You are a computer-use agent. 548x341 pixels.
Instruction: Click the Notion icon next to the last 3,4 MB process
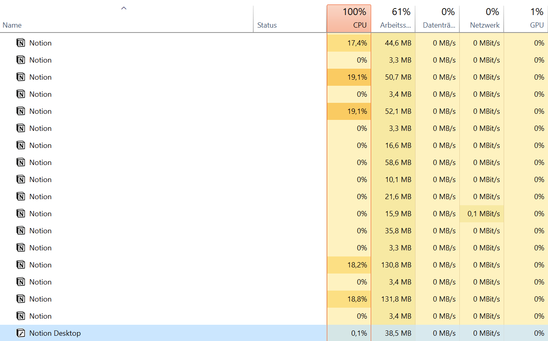point(21,316)
